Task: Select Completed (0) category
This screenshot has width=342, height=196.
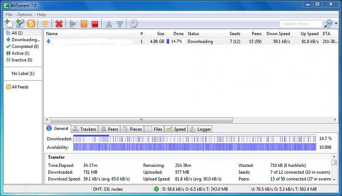Action: [23, 46]
